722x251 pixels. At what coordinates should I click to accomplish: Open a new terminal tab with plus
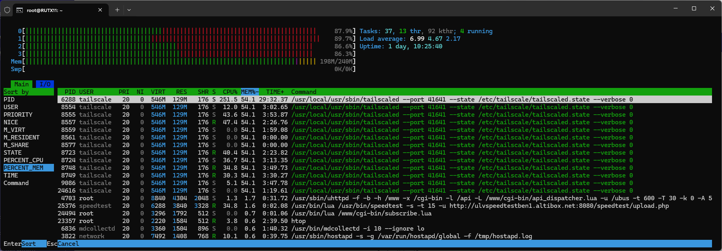pyautogui.click(x=117, y=10)
